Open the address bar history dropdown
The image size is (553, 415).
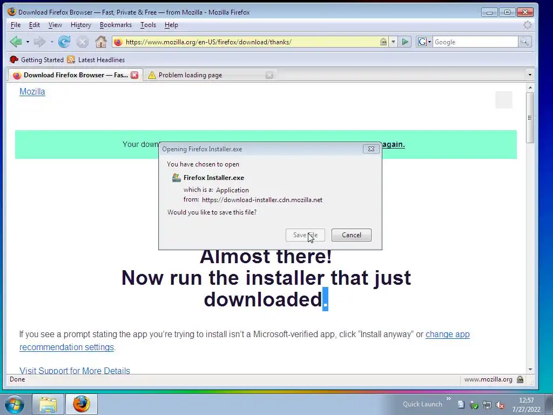pyautogui.click(x=393, y=42)
